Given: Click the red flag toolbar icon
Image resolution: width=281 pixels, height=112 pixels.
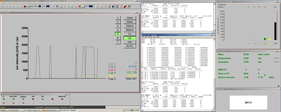Looking at the screenshot, I should [79, 6].
